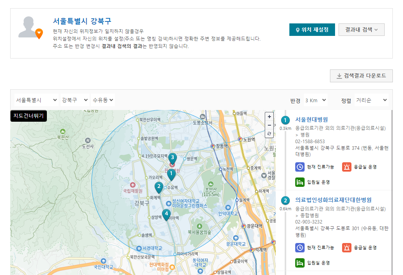Download results via 검색결과 다운로드

[361, 76]
